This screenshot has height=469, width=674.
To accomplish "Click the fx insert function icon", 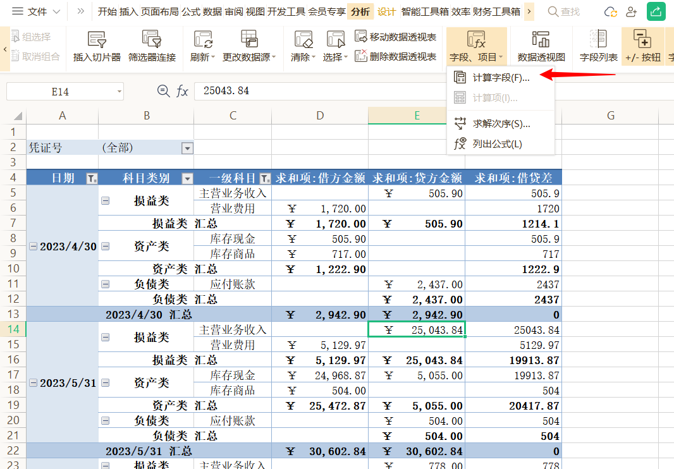I will 182,91.
